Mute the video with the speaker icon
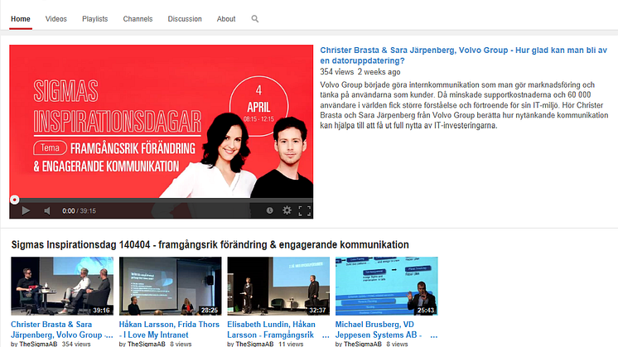The image size is (618, 347). click(x=47, y=210)
